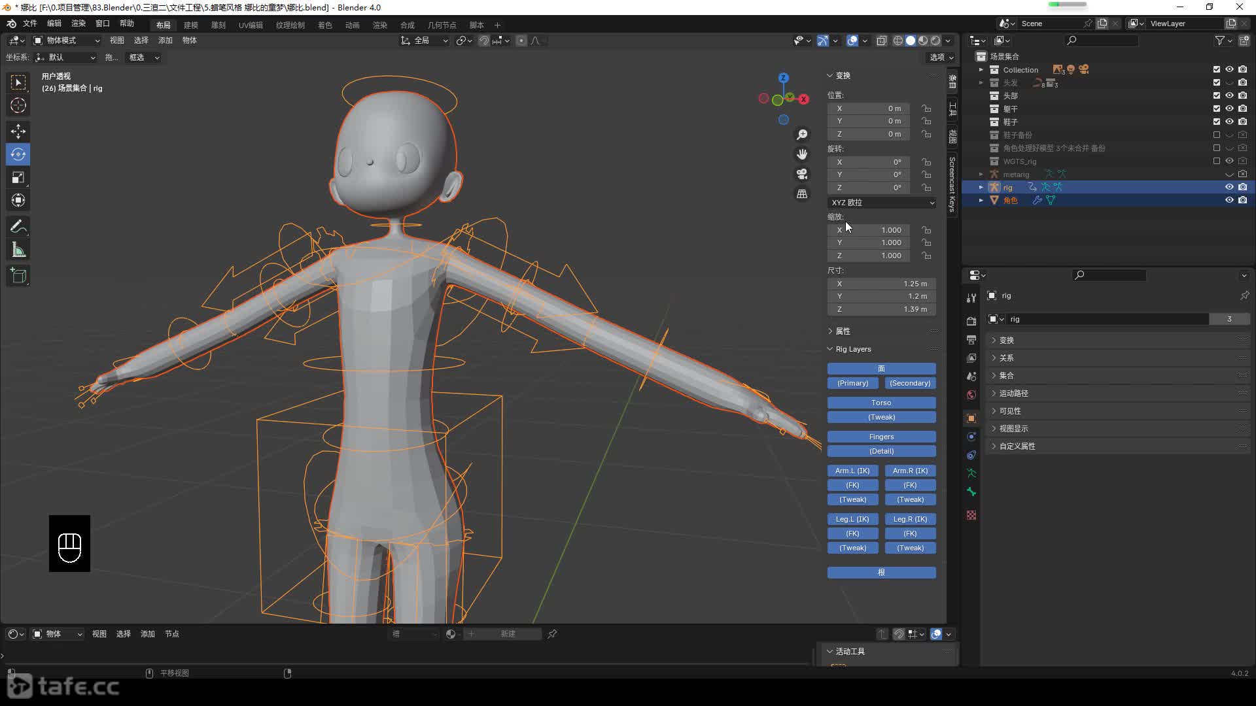This screenshot has width=1256, height=706.
Task: Select the Move tool
Action: [18, 131]
